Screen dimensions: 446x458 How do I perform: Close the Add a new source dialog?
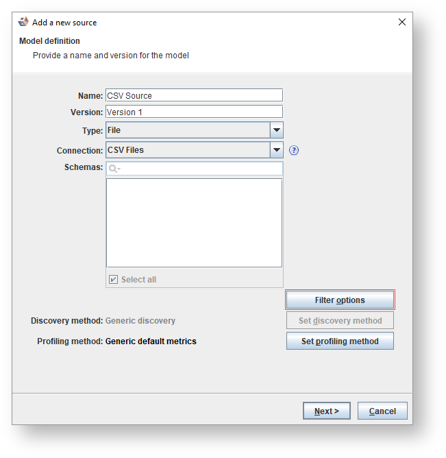click(x=402, y=22)
